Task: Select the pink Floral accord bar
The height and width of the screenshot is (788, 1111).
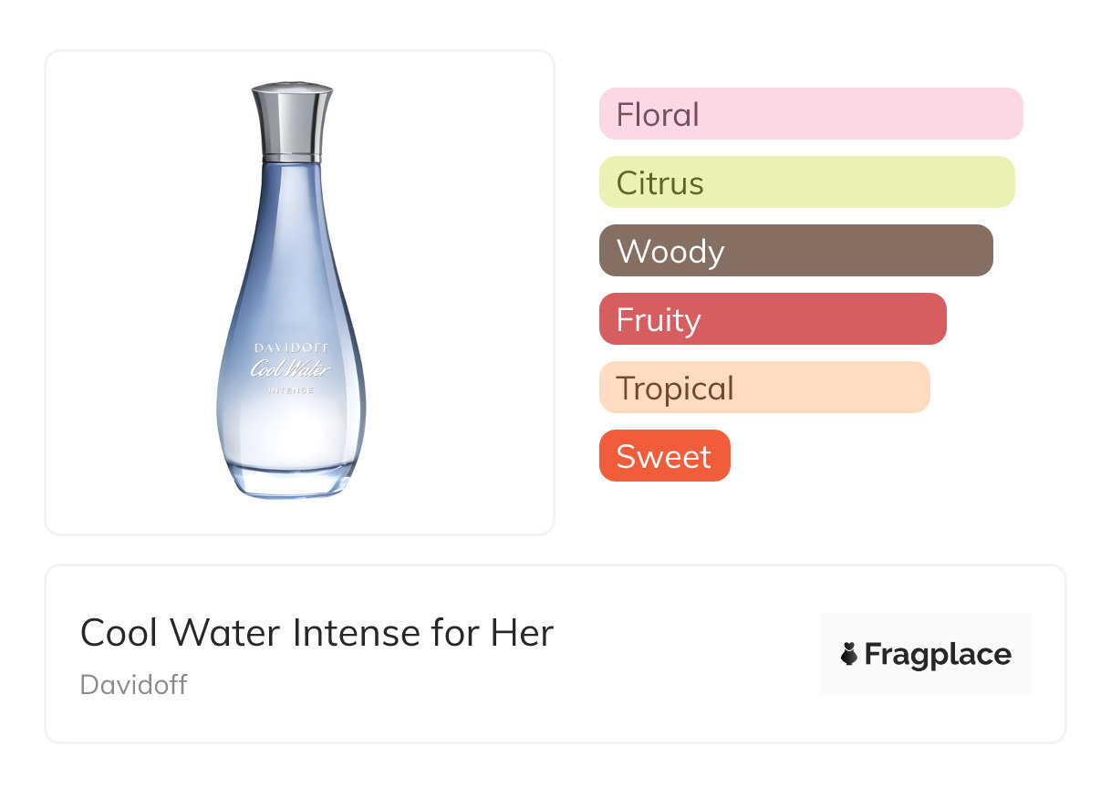Action: 811,114
